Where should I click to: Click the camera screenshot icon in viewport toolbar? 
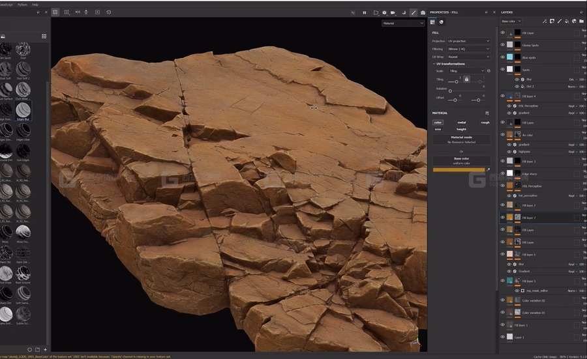pyautogui.click(x=423, y=12)
